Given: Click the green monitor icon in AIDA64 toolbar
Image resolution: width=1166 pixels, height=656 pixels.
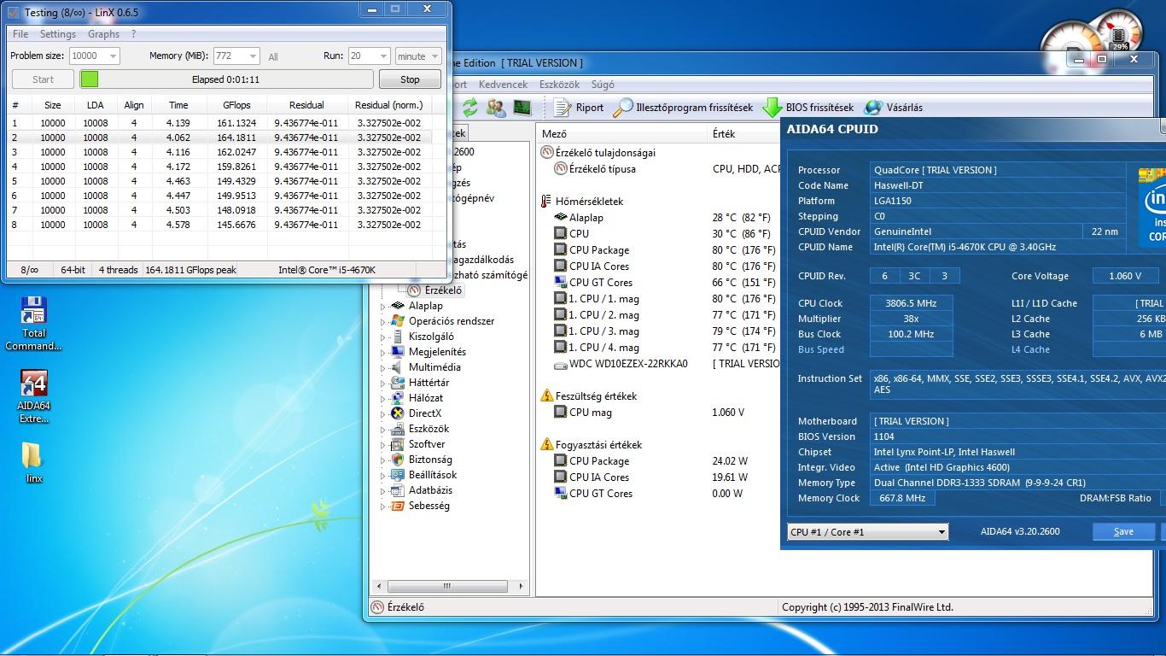Looking at the screenshot, I should pos(522,107).
